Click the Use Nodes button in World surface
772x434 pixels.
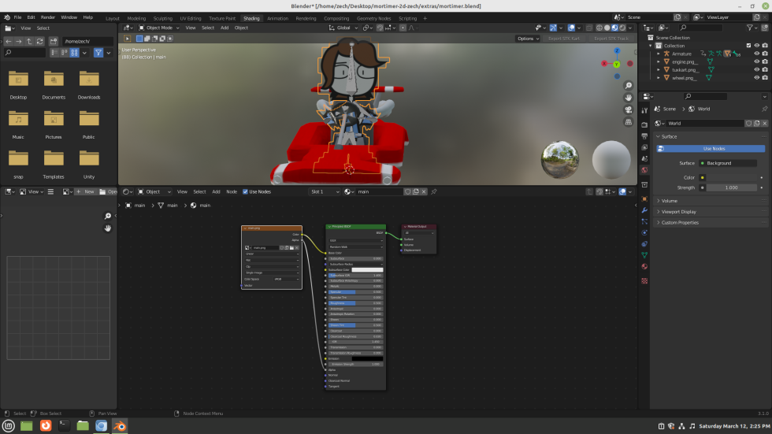[x=714, y=148]
